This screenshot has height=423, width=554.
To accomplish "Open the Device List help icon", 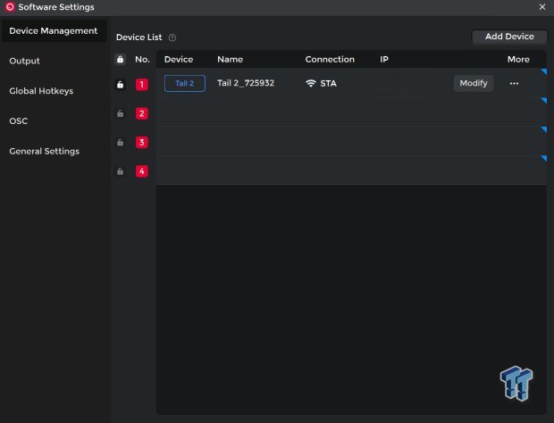I will tap(172, 37).
